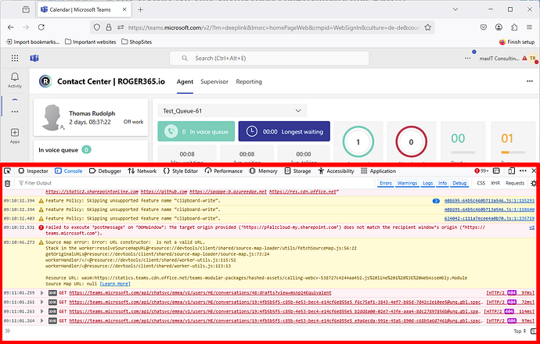540x344 pixels.
Task: Toggle the Info console filter
Action: point(442,184)
